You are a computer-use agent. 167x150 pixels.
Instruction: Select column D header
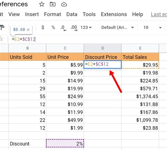click(103, 48)
